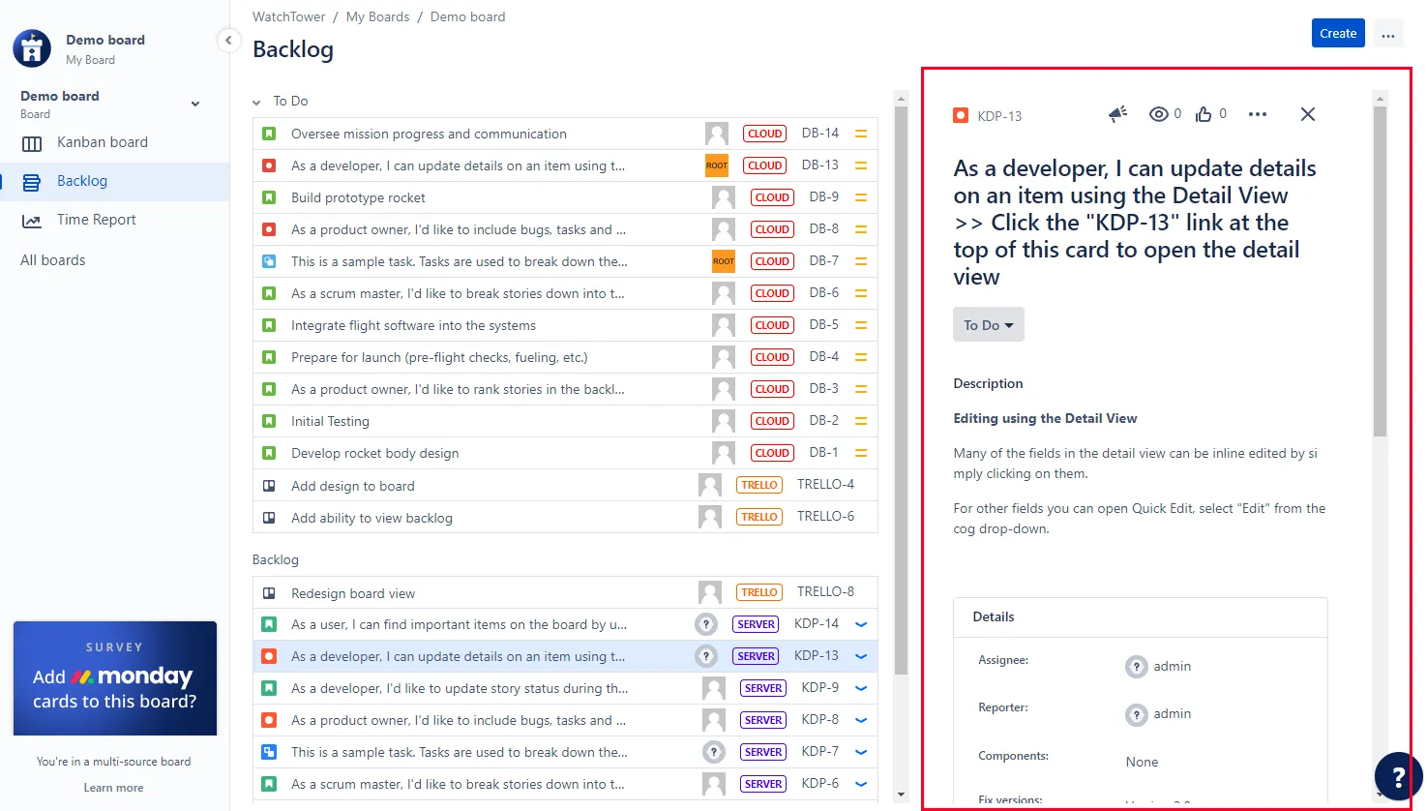1427x811 pixels.
Task: Click the monday survey banner
Action: (115, 678)
